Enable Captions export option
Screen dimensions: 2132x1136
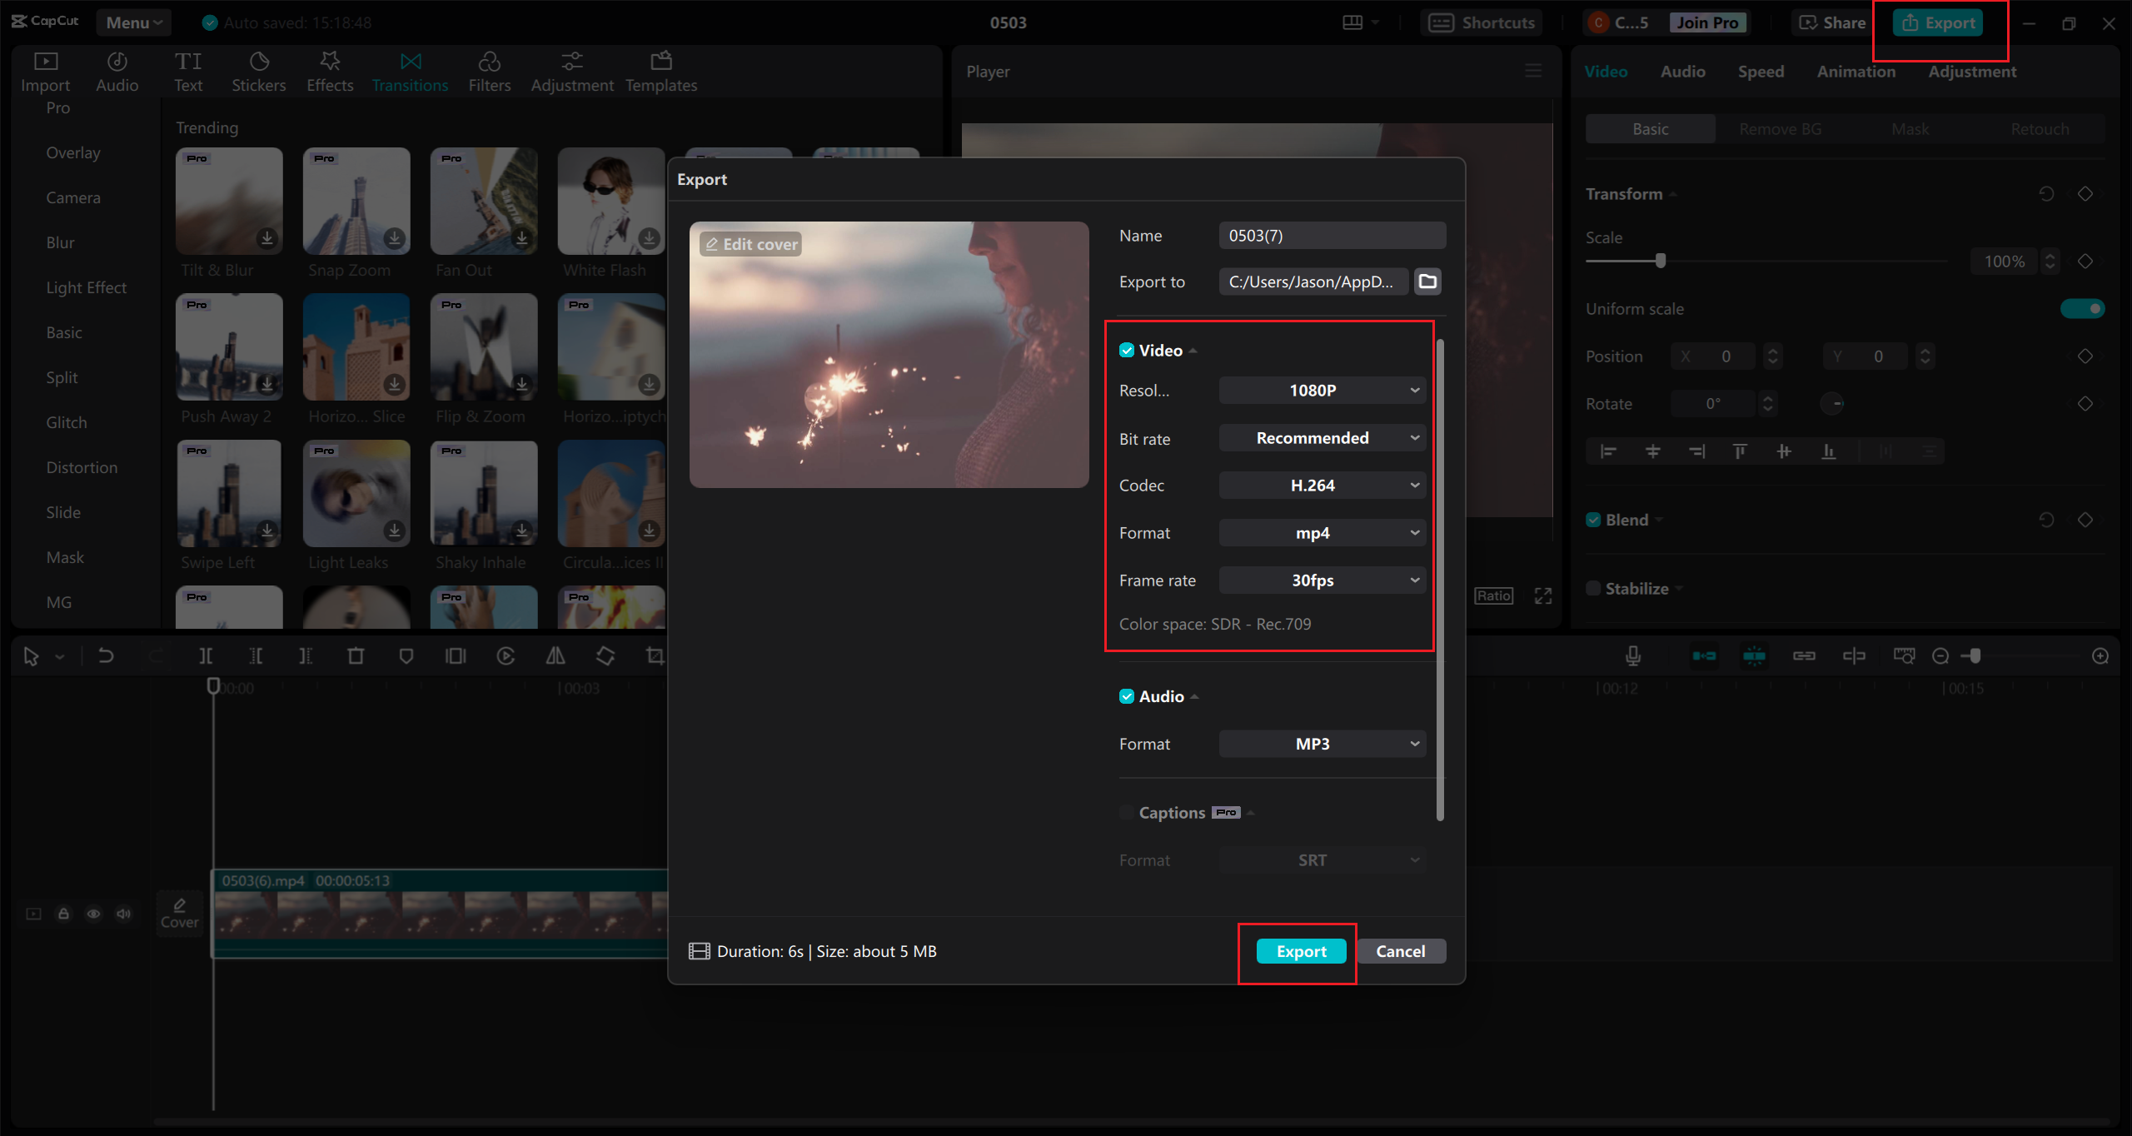(1125, 812)
